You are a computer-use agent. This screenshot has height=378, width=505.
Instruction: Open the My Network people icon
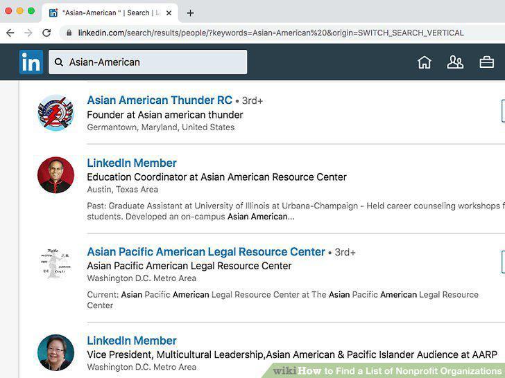coord(455,62)
